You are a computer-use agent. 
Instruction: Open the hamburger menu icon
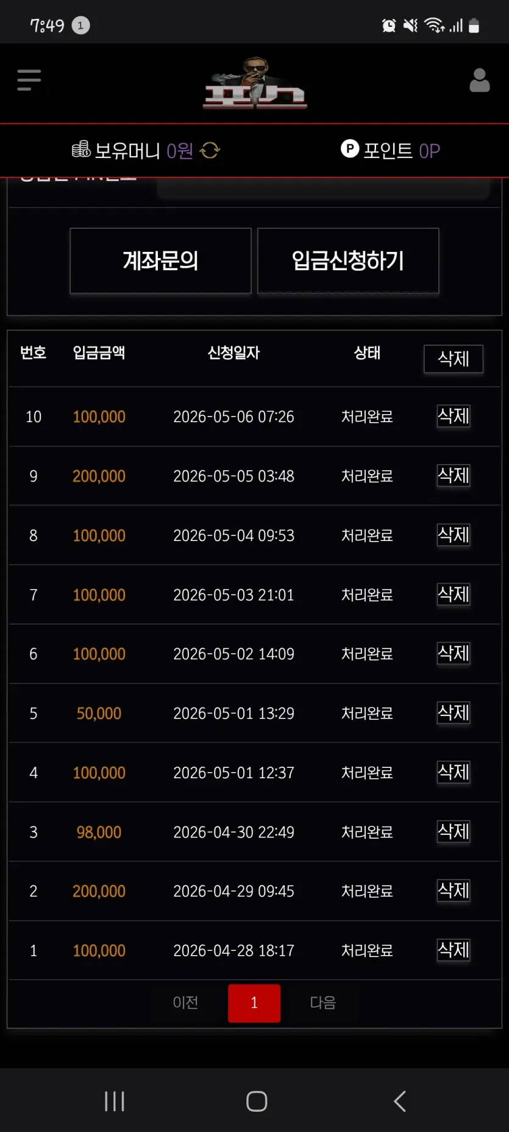pos(29,80)
